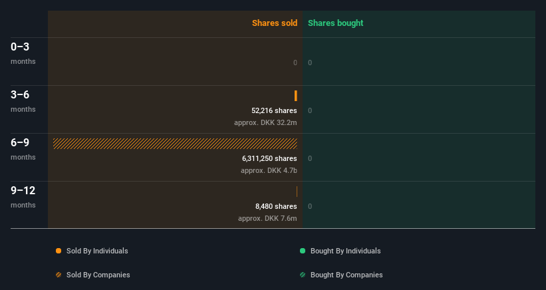Image resolution: width=546 pixels, height=290 pixels.
Task: Select the Sold By Individuals legend label
Action: click(97, 251)
